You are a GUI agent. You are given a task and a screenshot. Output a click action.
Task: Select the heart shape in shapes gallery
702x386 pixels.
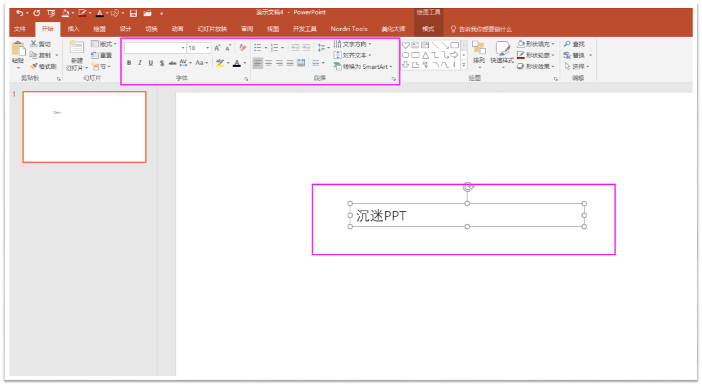click(x=406, y=45)
